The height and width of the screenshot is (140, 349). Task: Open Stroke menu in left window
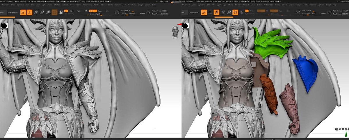click(111, 5)
